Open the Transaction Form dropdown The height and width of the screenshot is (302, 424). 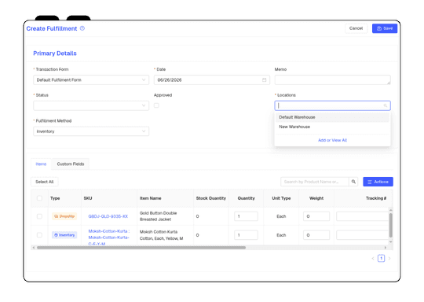click(91, 80)
